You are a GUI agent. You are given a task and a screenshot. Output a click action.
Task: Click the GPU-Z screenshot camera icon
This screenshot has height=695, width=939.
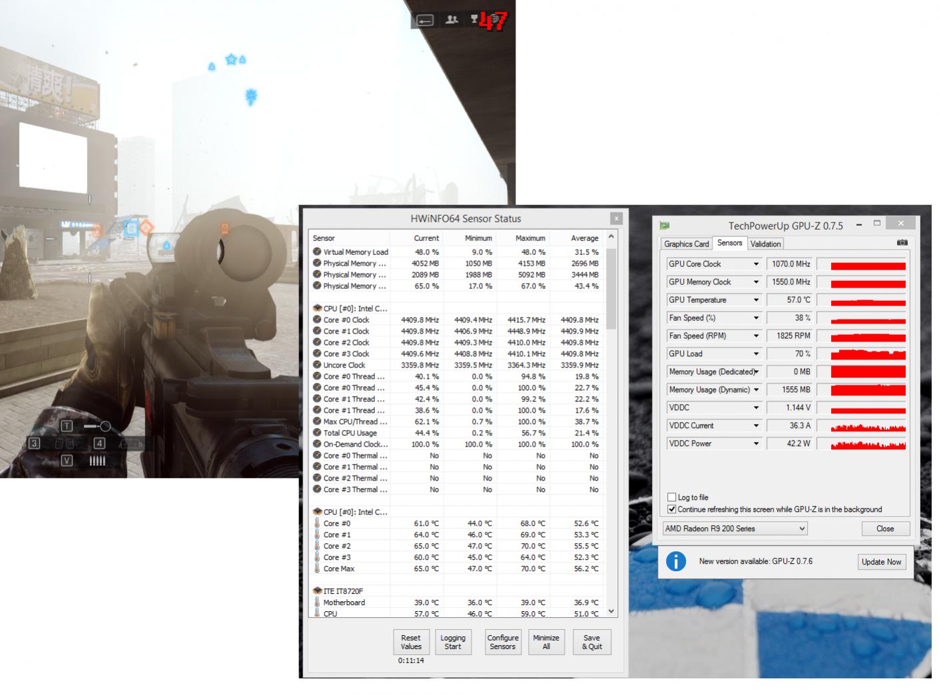902,243
